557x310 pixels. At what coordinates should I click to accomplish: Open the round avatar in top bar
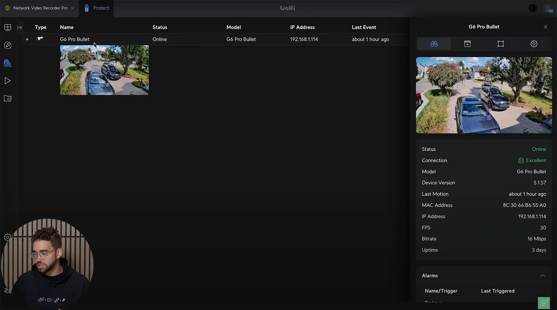[533, 8]
